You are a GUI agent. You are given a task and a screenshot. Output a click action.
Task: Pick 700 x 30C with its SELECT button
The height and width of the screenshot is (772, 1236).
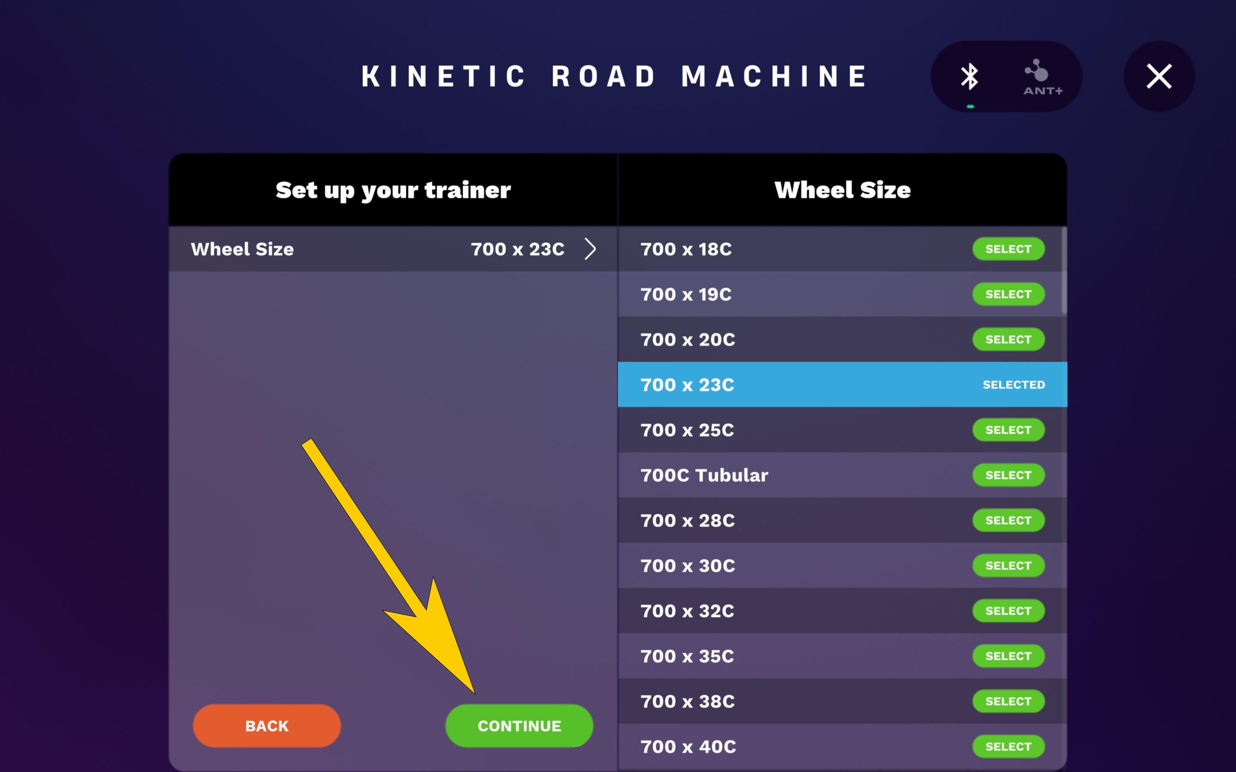click(x=1008, y=566)
